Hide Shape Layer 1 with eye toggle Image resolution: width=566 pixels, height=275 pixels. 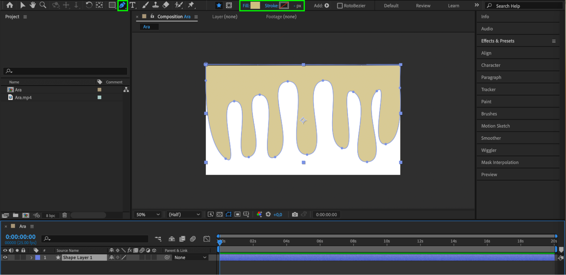point(5,257)
